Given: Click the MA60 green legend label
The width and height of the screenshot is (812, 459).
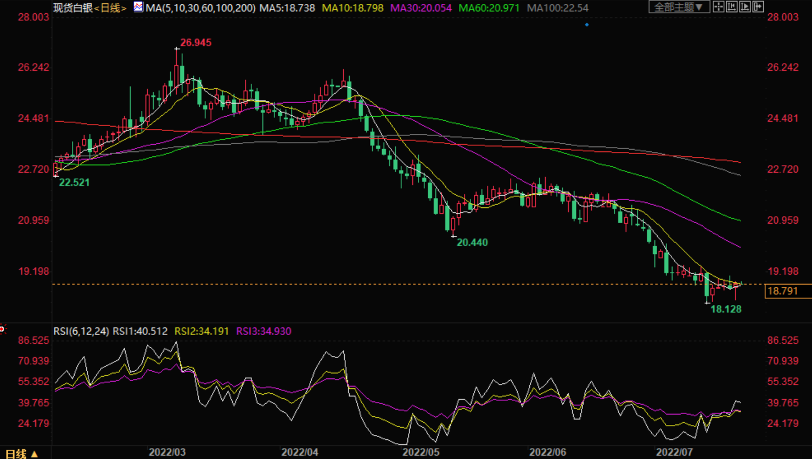Looking at the screenshot, I should click(489, 8).
